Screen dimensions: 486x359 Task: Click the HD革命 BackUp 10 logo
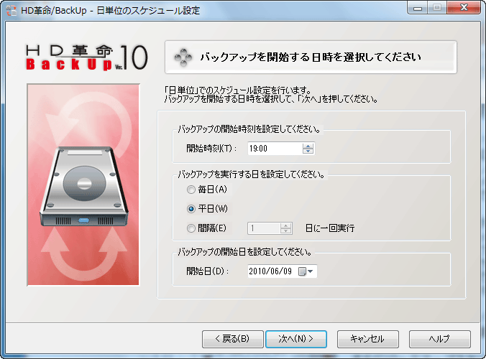86,57
